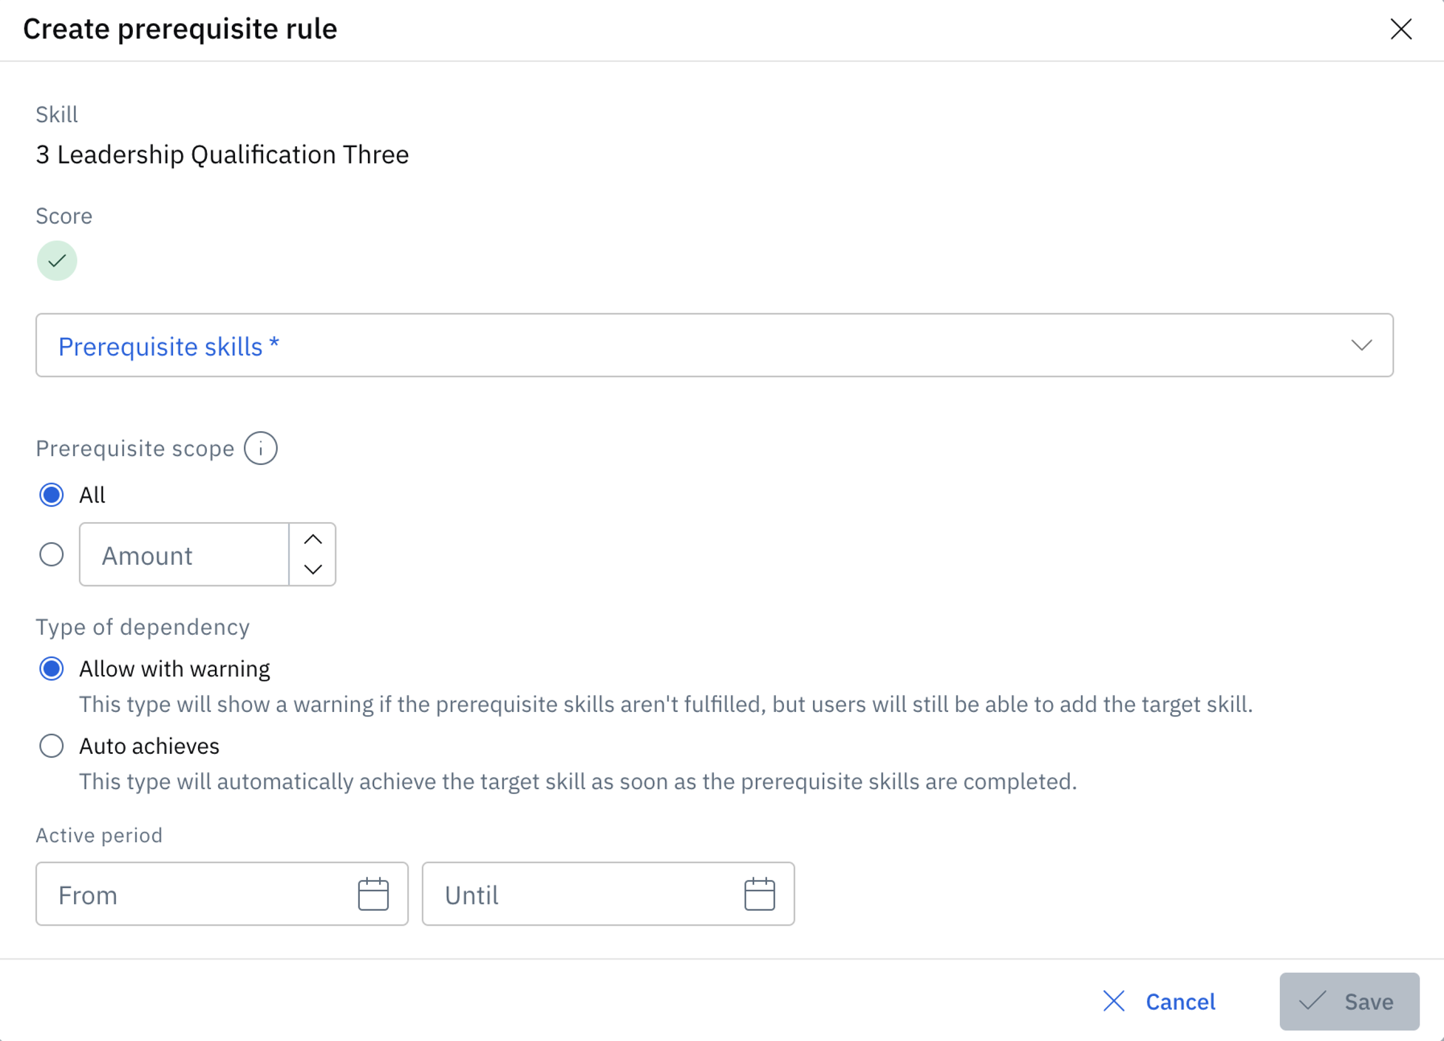Close the Create prerequisite rule dialog
This screenshot has height=1041, width=1444.
(1401, 29)
